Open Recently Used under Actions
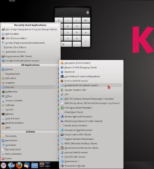Screen dimensions: 154x169 tap(30, 149)
